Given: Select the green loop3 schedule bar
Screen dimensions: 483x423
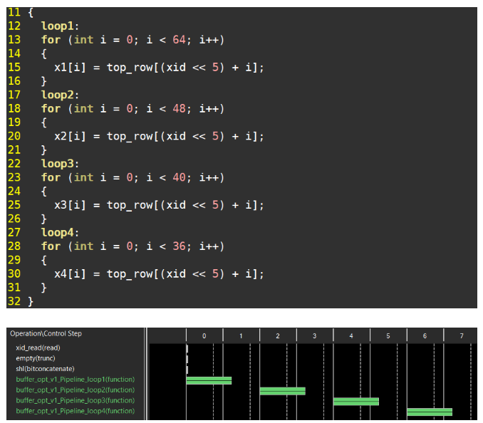Looking at the screenshot, I should point(355,402).
